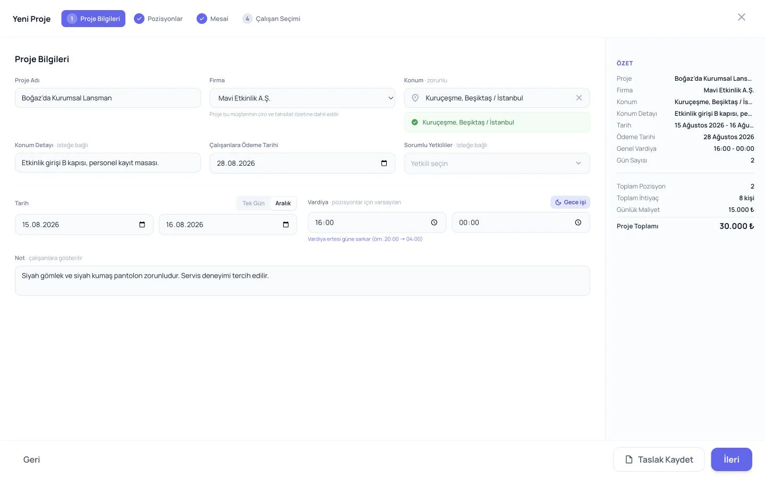The height and width of the screenshot is (478, 765).
Task: Click the Gece işi moon icon
Action: (558, 202)
